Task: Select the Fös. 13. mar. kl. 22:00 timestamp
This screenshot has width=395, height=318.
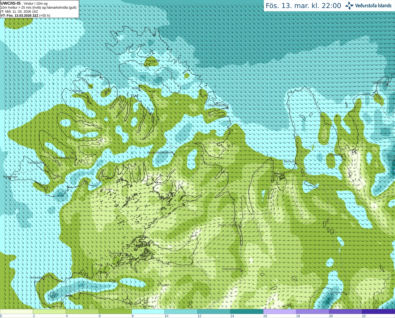Action: click(x=303, y=6)
